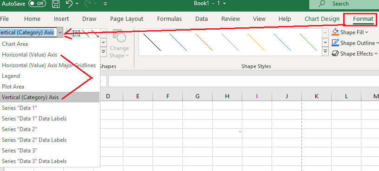Apply the gray line shape style

[x=230, y=42]
